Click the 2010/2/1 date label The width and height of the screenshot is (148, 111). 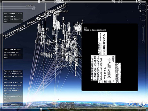pos(64,12)
